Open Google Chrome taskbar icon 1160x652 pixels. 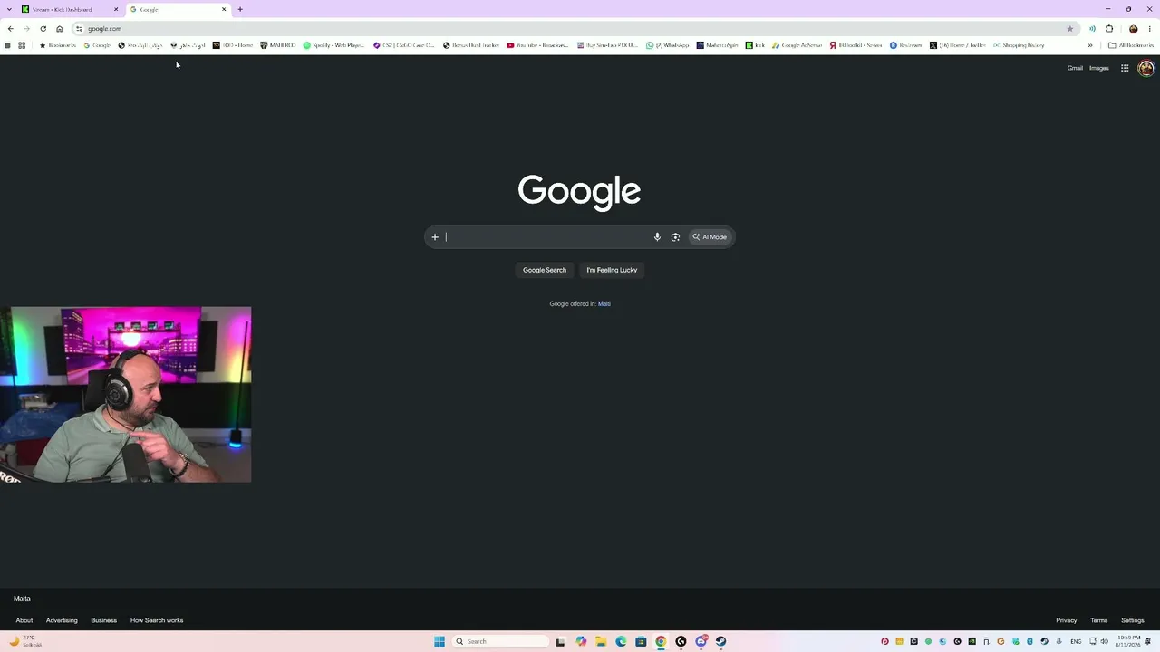tap(661, 641)
